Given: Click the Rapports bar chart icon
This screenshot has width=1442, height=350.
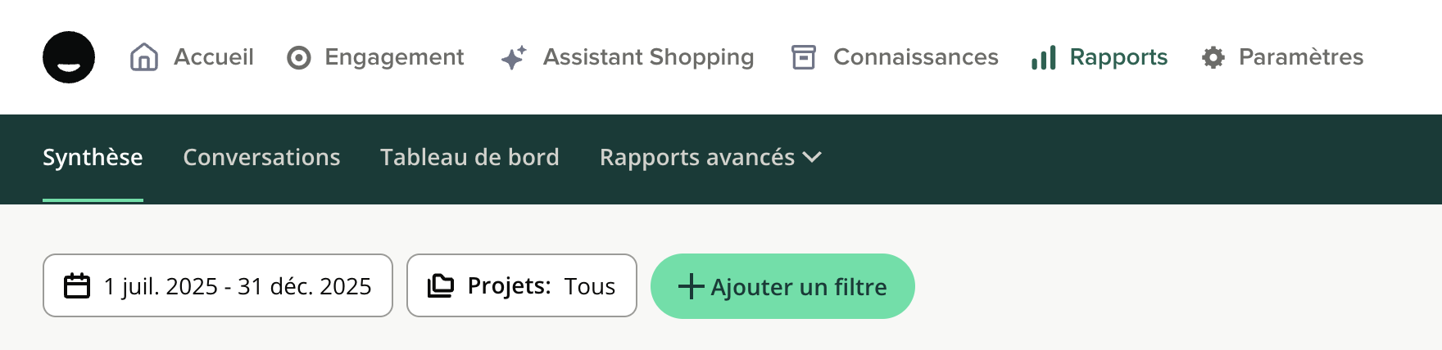Looking at the screenshot, I should [1043, 58].
